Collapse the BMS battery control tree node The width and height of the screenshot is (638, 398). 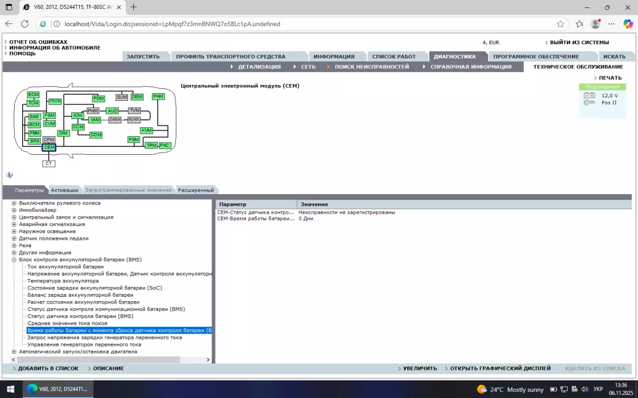[x=14, y=259]
